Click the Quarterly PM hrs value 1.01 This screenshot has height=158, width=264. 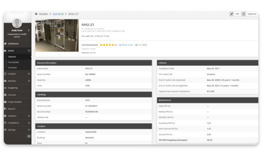209,123
